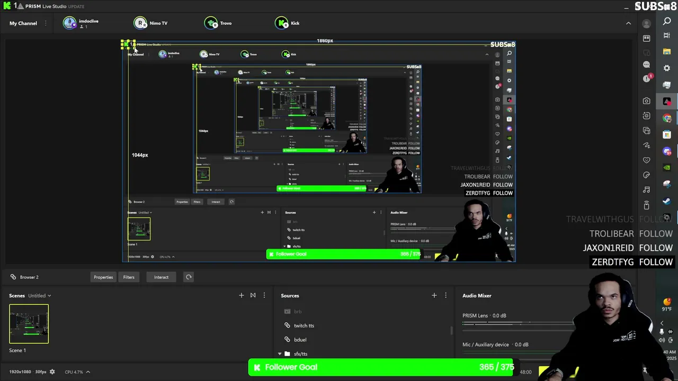Open Microsoft Store from the taskbar
Image resolution: width=678 pixels, height=381 pixels.
[x=667, y=134]
